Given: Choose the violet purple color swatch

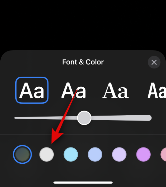Looking at the screenshot, I should (x=143, y=154).
